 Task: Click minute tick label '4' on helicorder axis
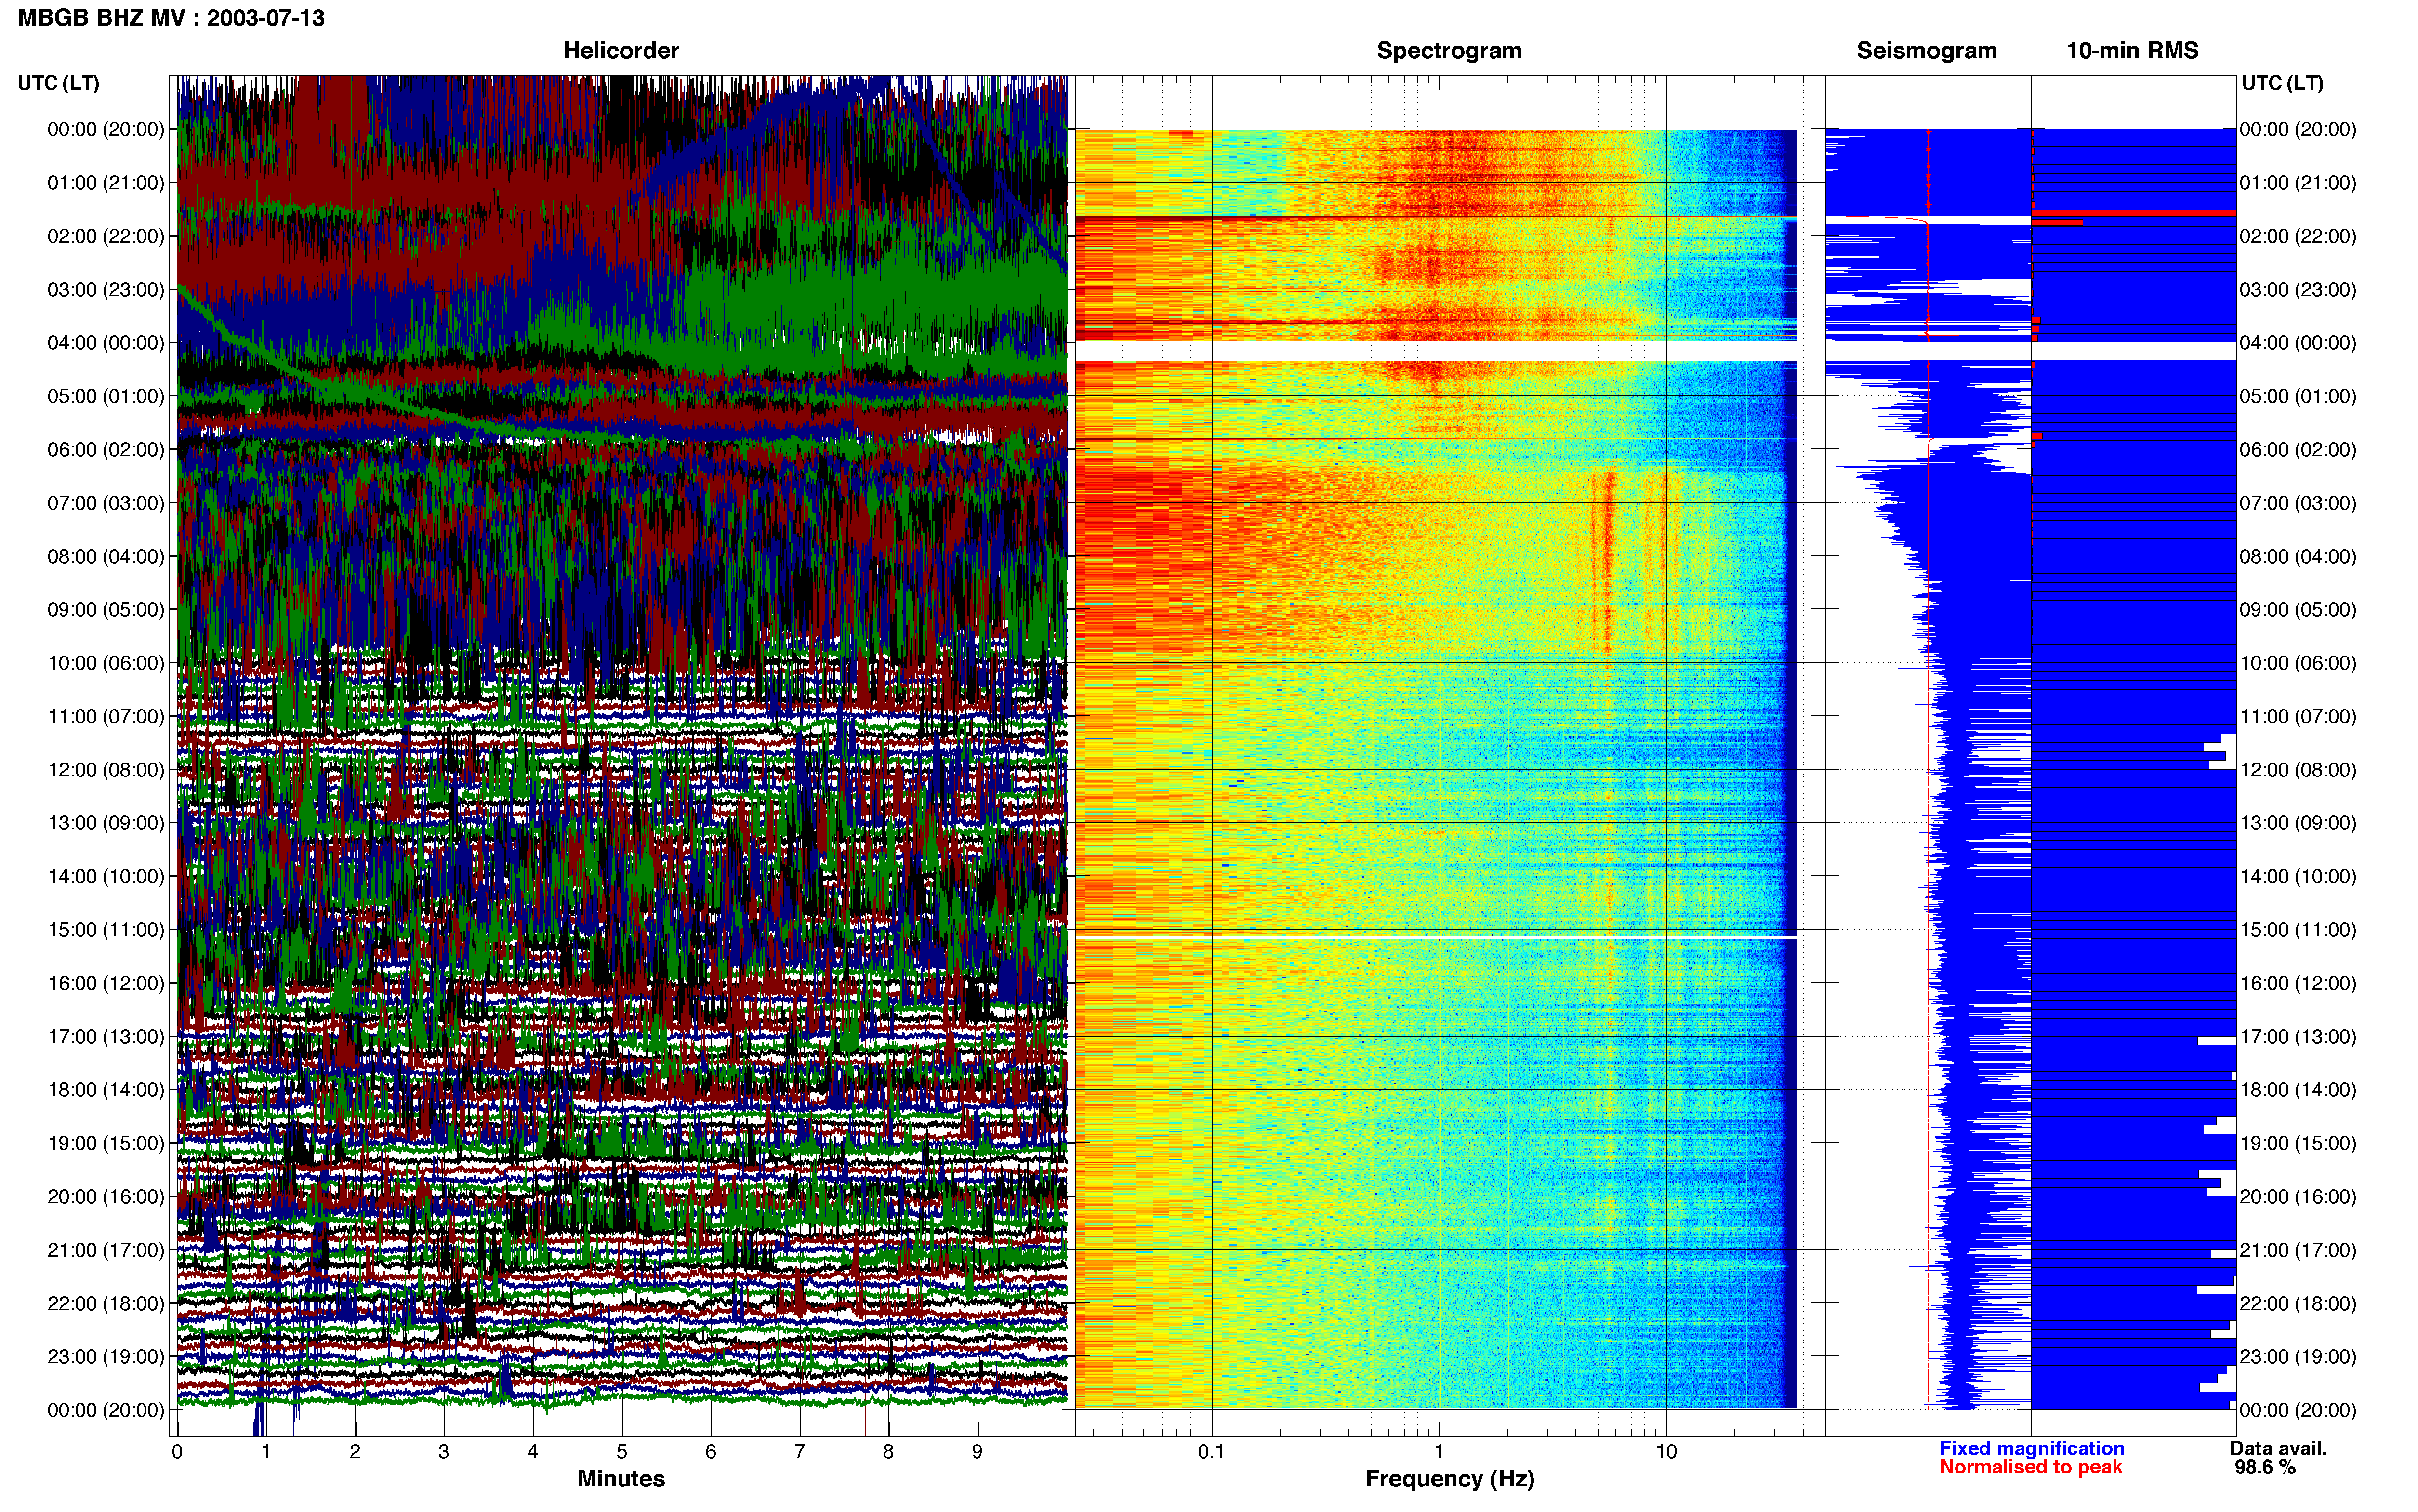click(533, 1452)
